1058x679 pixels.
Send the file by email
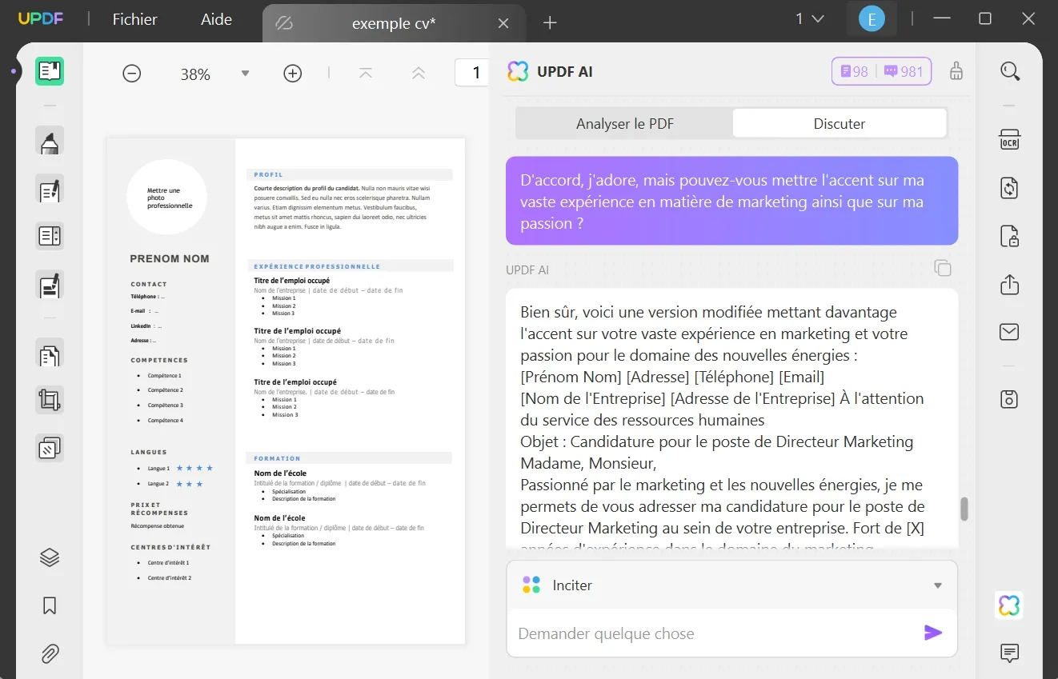click(1010, 332)
